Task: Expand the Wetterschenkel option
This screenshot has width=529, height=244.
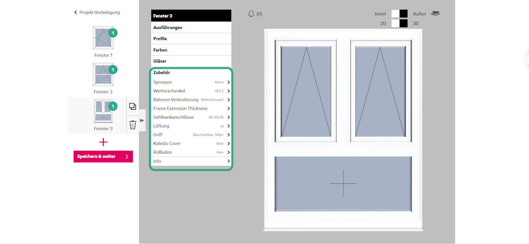Action: (x=191, y=91)
